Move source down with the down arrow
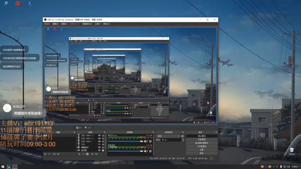Image resolution: width=301 pixels, height=169 pixels. pos(96,154)
